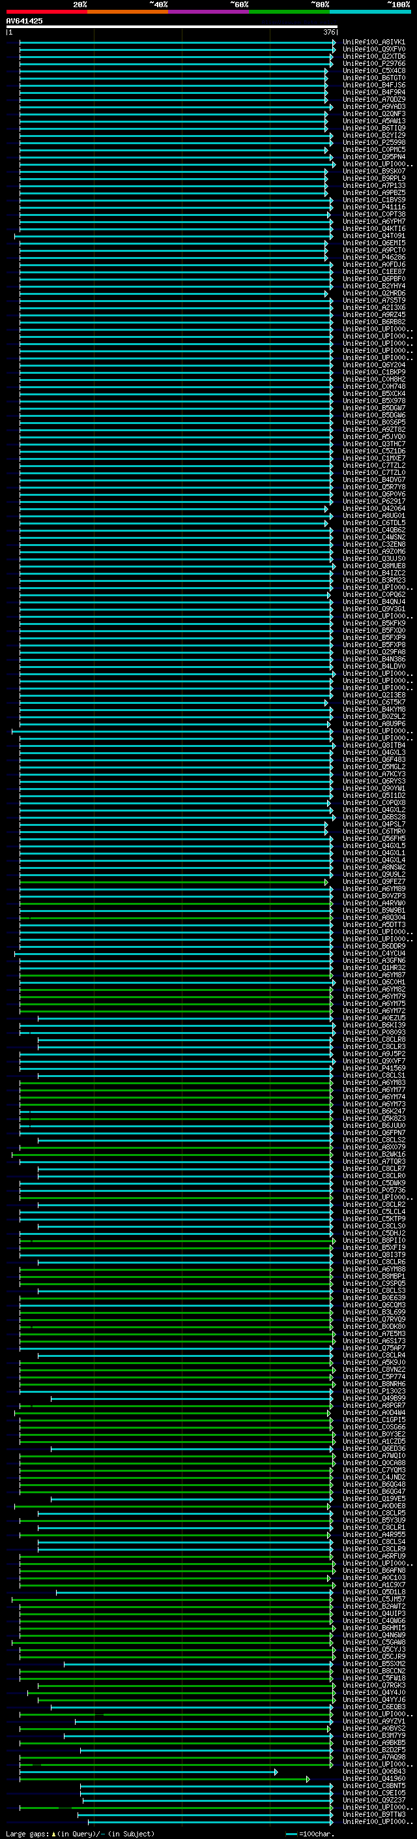Open hit UniRef100_Q9FEZ7

pyautogui.click(x=374, y=882)
